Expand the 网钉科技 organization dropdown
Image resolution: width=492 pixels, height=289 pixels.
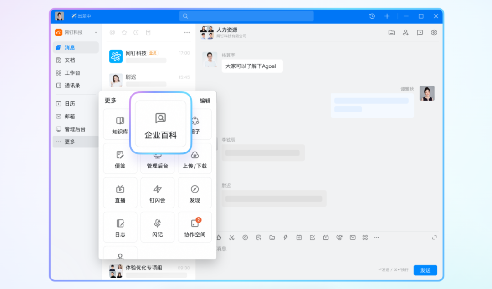click(x=96, y=33)
